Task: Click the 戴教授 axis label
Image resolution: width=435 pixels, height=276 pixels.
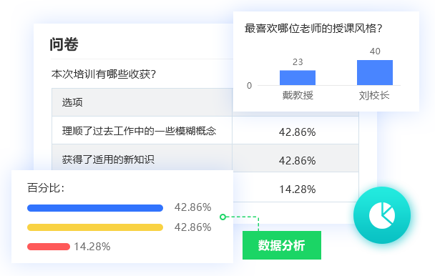Action: [298, 95]
